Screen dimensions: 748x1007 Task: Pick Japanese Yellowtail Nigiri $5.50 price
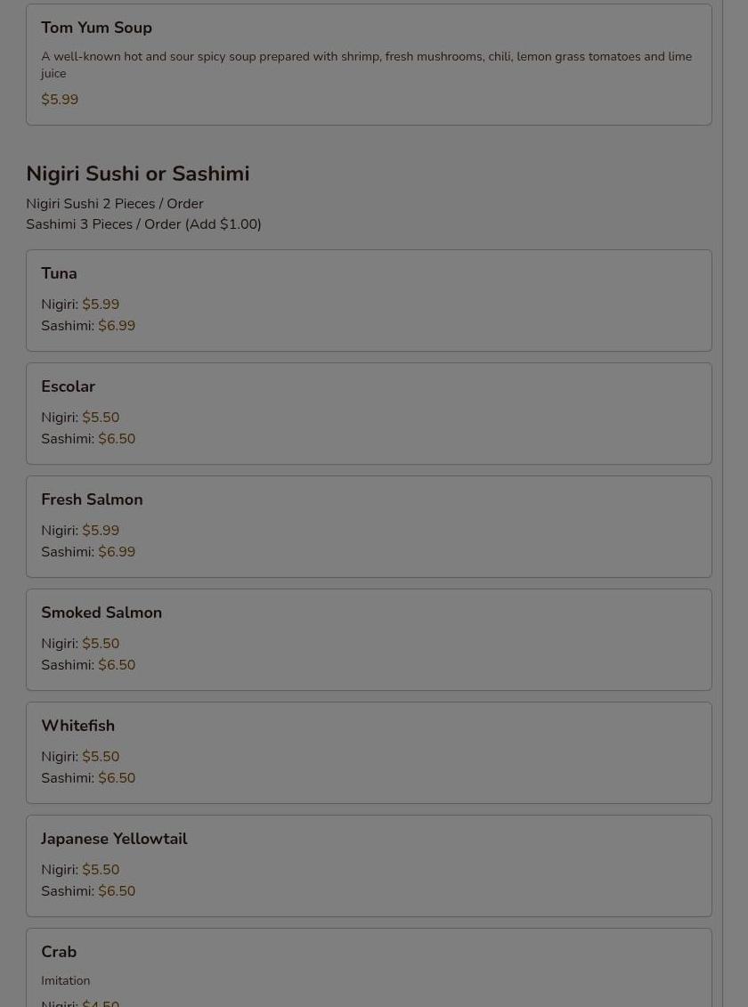(101, 870)
